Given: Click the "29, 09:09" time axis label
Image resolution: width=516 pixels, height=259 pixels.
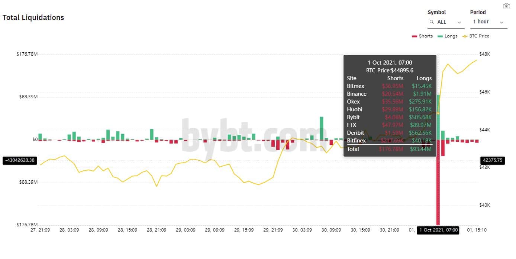Looking at the screenshot, I should click(x=215, y=230).
